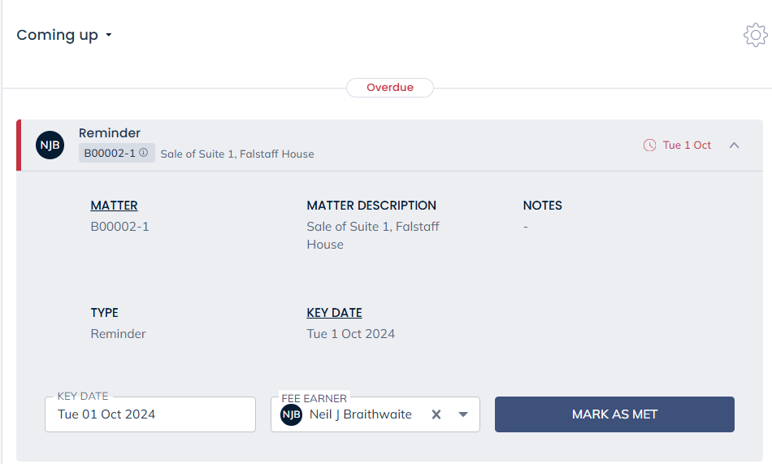
Task: Click the B00002-1 value under Matter
Action: tap(119, 227)
